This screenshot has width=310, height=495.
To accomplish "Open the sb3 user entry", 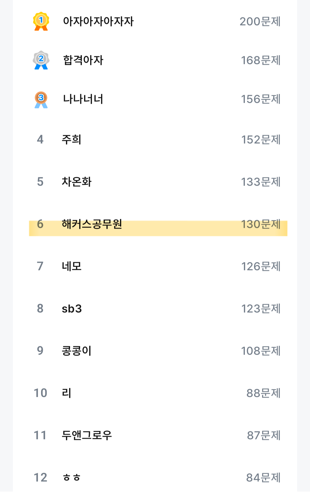I will 72,308.
